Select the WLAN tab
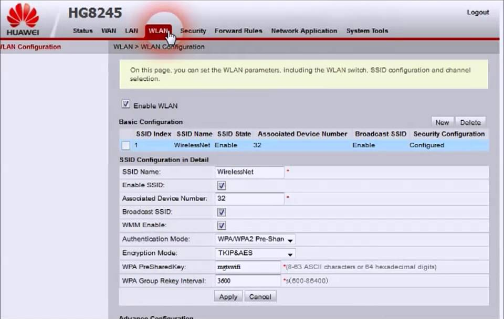504x319 pixels. (158, 31)
